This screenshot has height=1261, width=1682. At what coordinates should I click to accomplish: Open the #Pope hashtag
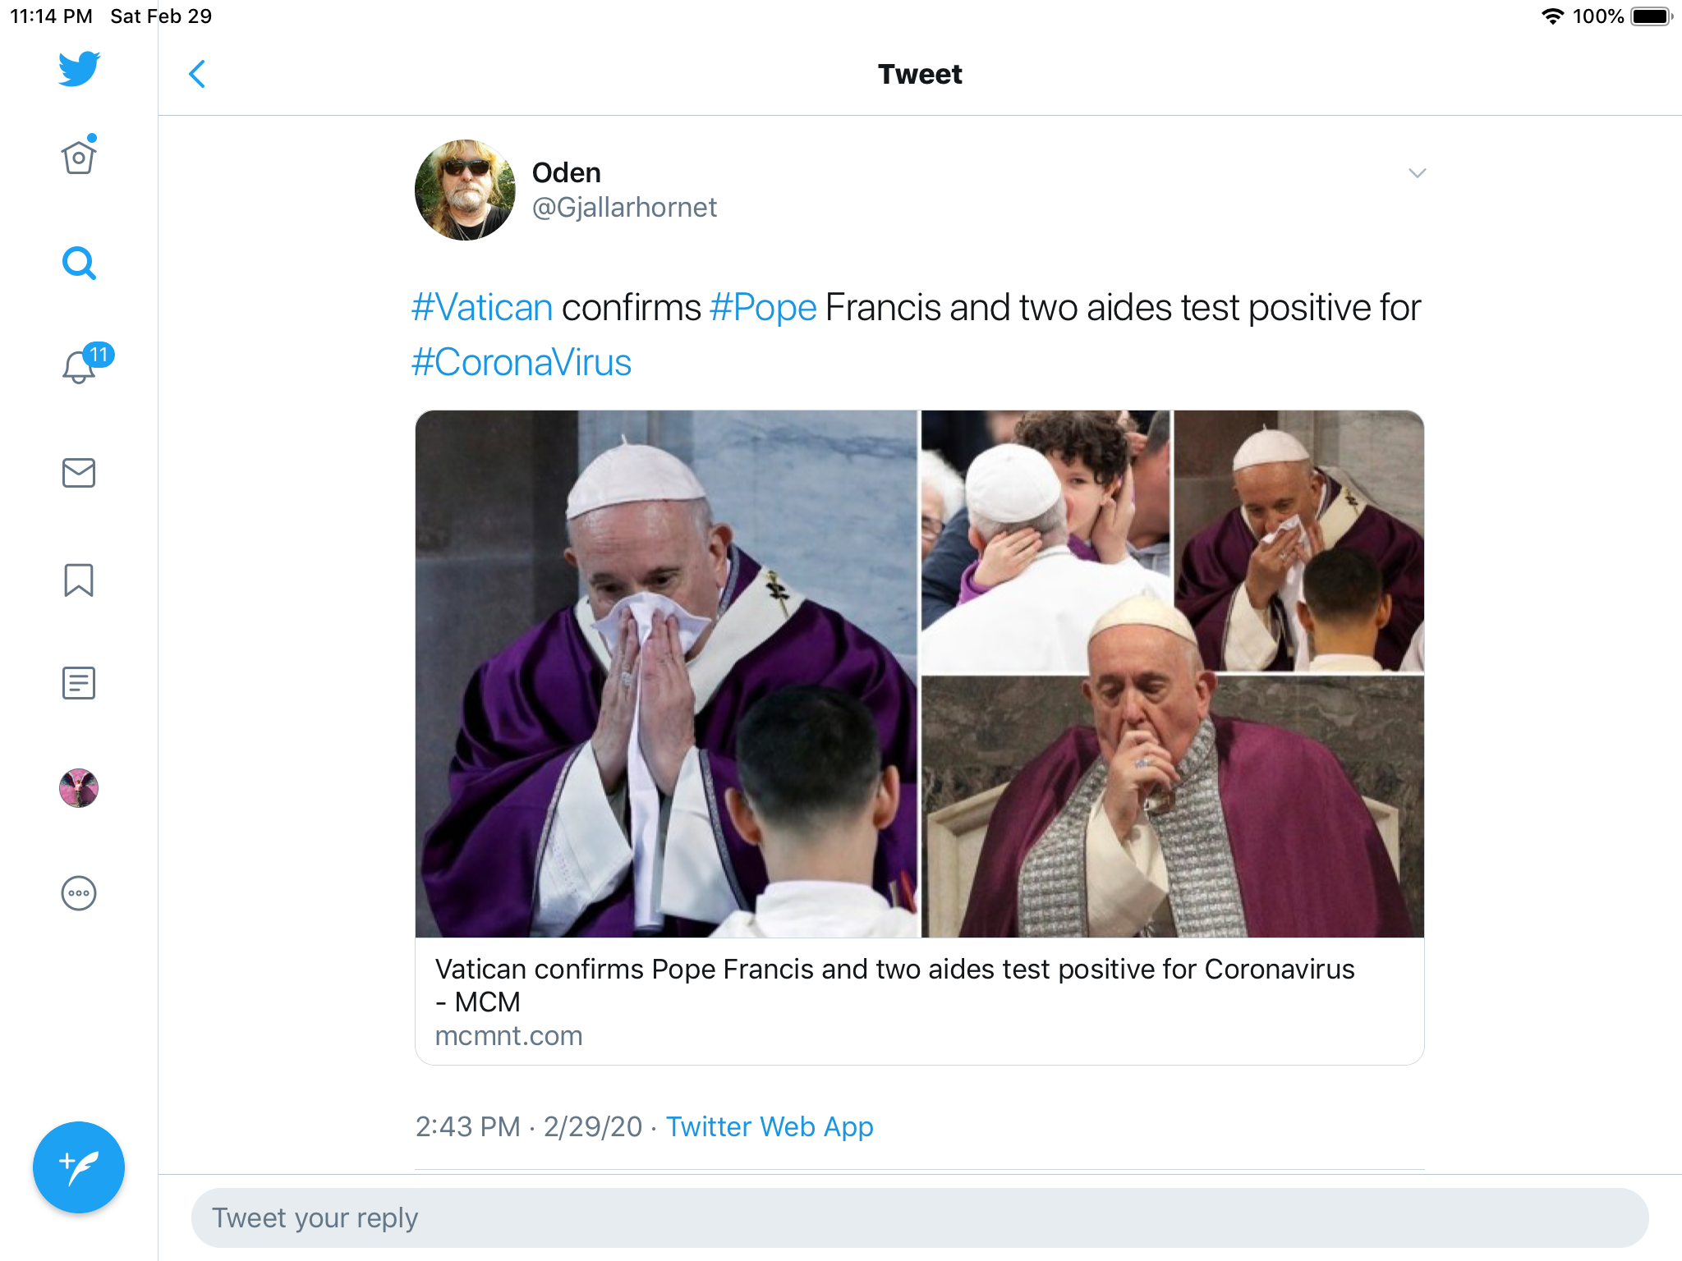coord(763,308)
